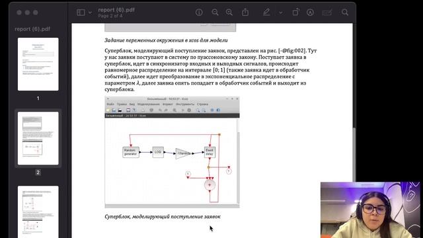Click 'Вид' menu in Xcos screenshot
Image resolution: width=423 pixels, height=238 pixels.
pos(132,104)
